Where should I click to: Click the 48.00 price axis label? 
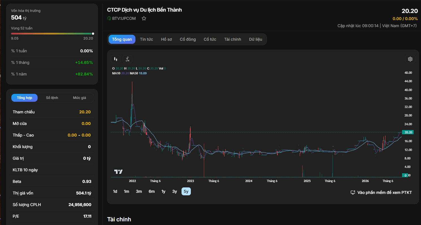click(409, 73)
